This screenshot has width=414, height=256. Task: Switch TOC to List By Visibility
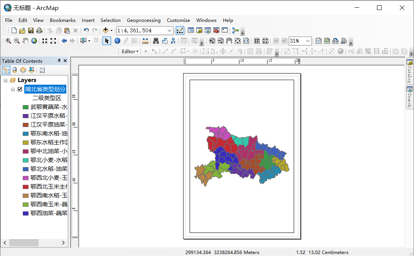click(23, 70)
